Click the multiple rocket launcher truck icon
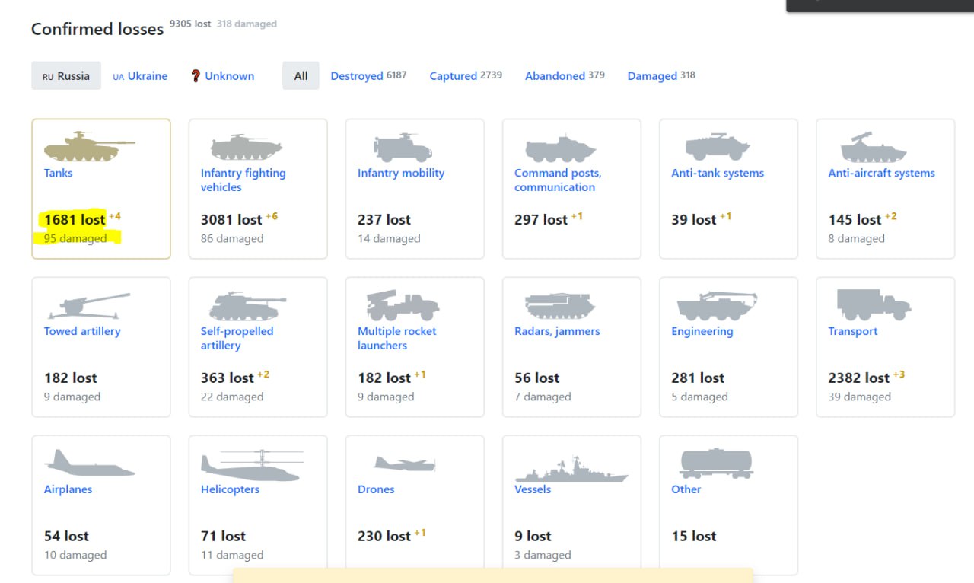The width and height of the screenshot is (974, 583). [x=403, y=305]
